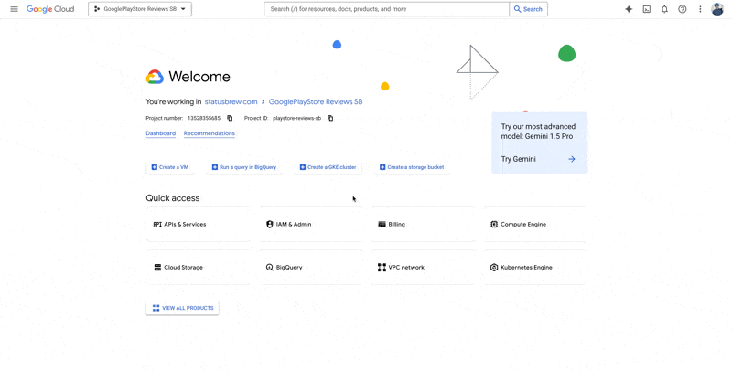The image size is (732, 370).
Task: Copy the project number to clipboard
Action: click(x=230, y=118)
